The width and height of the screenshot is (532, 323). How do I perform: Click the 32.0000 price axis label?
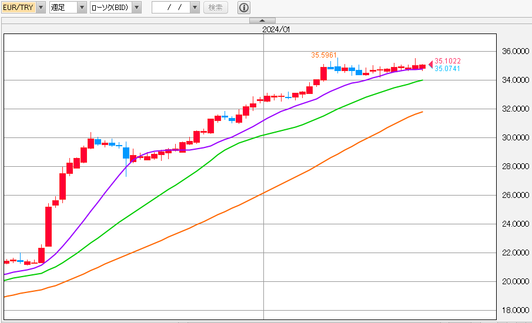tap(516, 109)
